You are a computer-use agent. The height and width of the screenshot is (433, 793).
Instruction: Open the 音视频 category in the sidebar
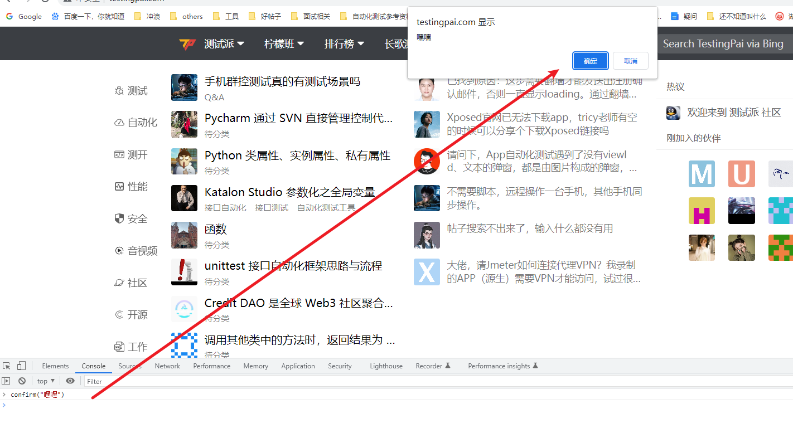point(136,251)
